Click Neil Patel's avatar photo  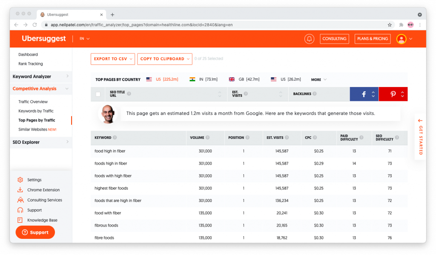(x=108, y=114)
